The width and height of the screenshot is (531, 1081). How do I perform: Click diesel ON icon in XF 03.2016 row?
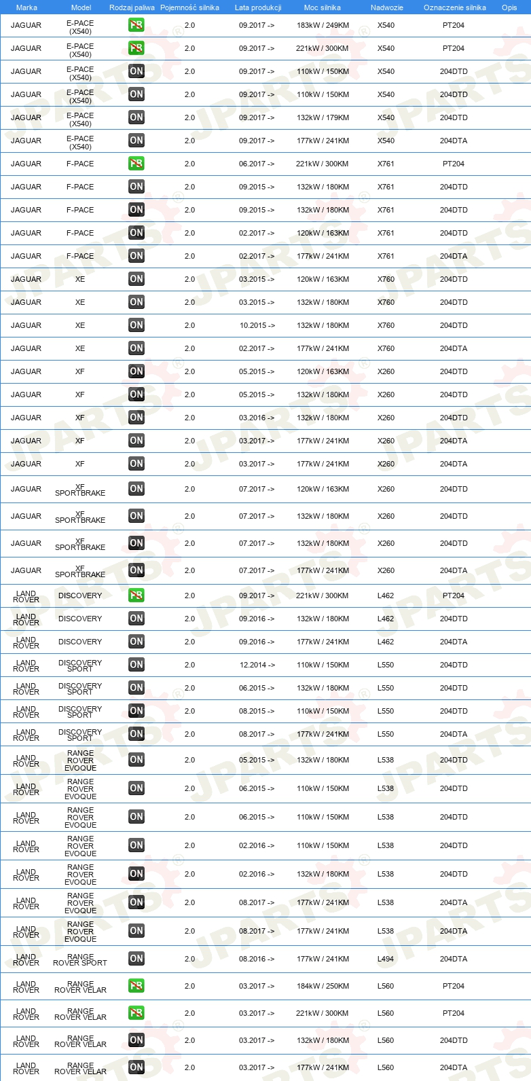pyautogui.click(x=136, y=418)
